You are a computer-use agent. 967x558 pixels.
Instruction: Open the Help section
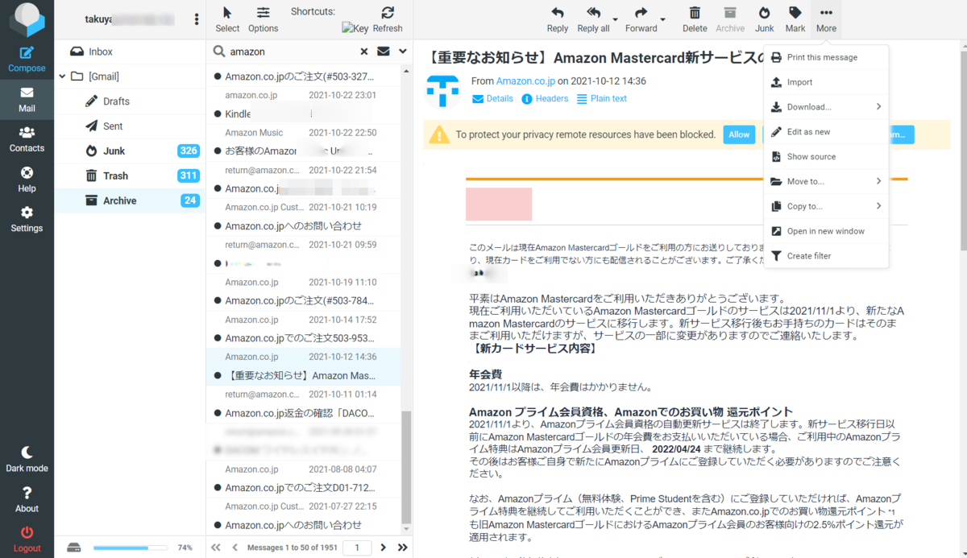pos(27,180)
